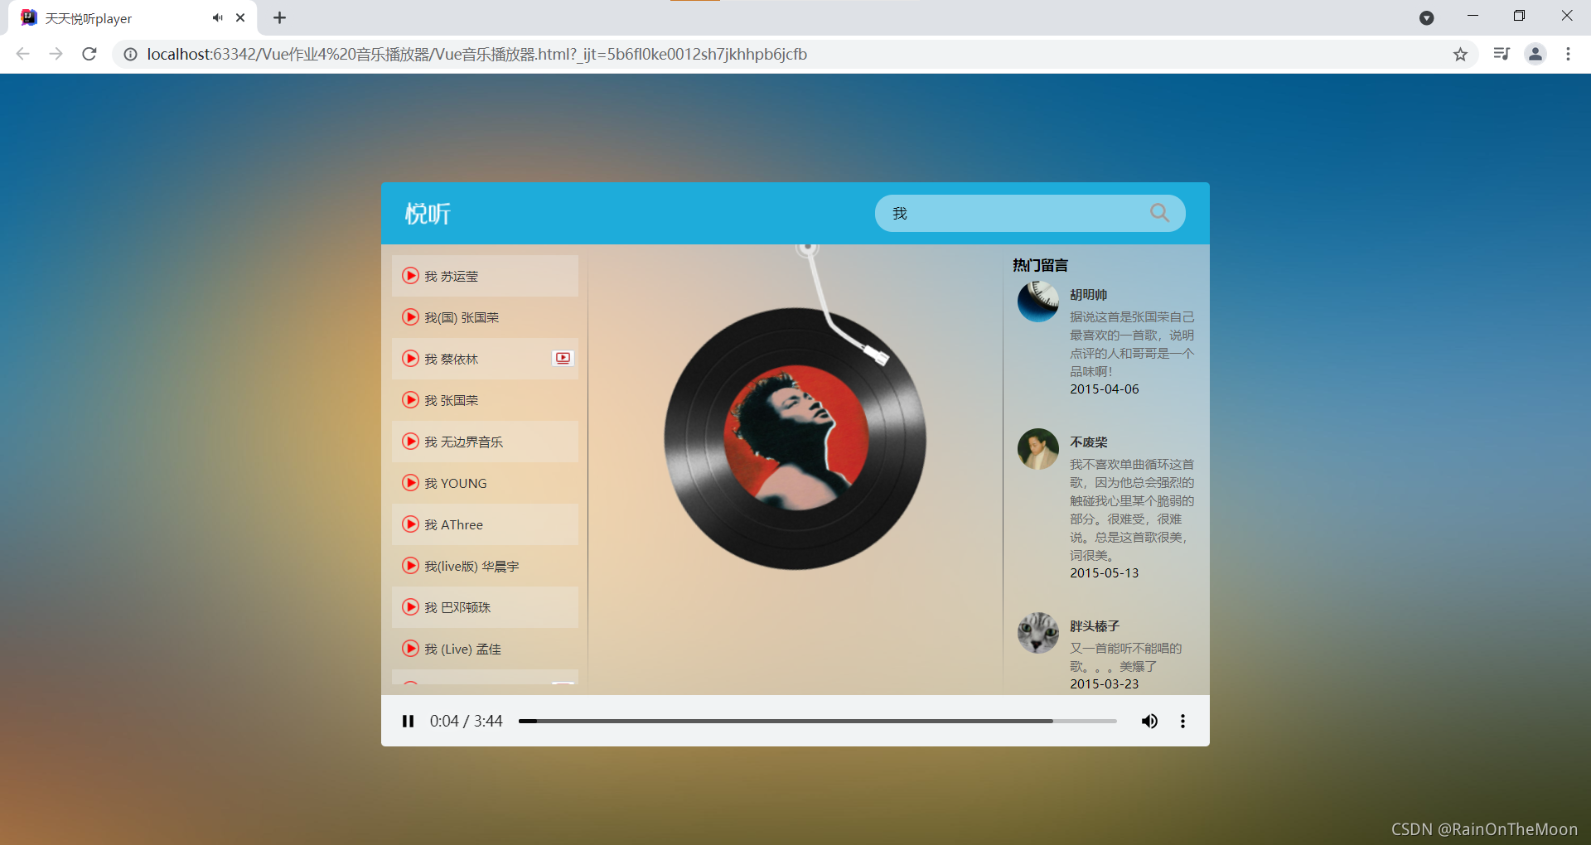Go forward in browser history

pos(56,54)
